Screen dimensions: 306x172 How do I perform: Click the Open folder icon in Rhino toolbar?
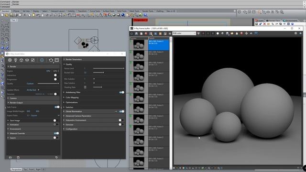(7, 15)
